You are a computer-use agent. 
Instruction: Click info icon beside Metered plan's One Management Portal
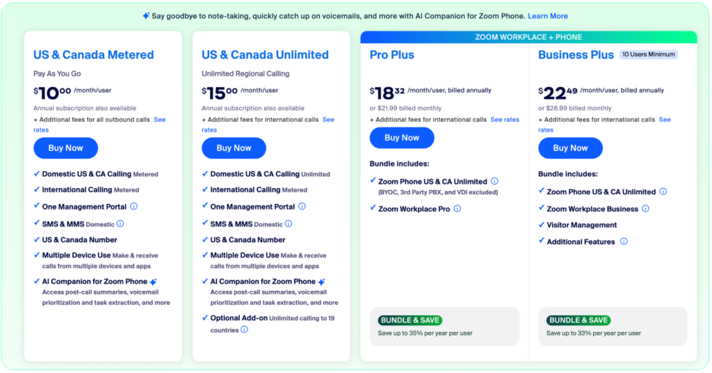134,207
